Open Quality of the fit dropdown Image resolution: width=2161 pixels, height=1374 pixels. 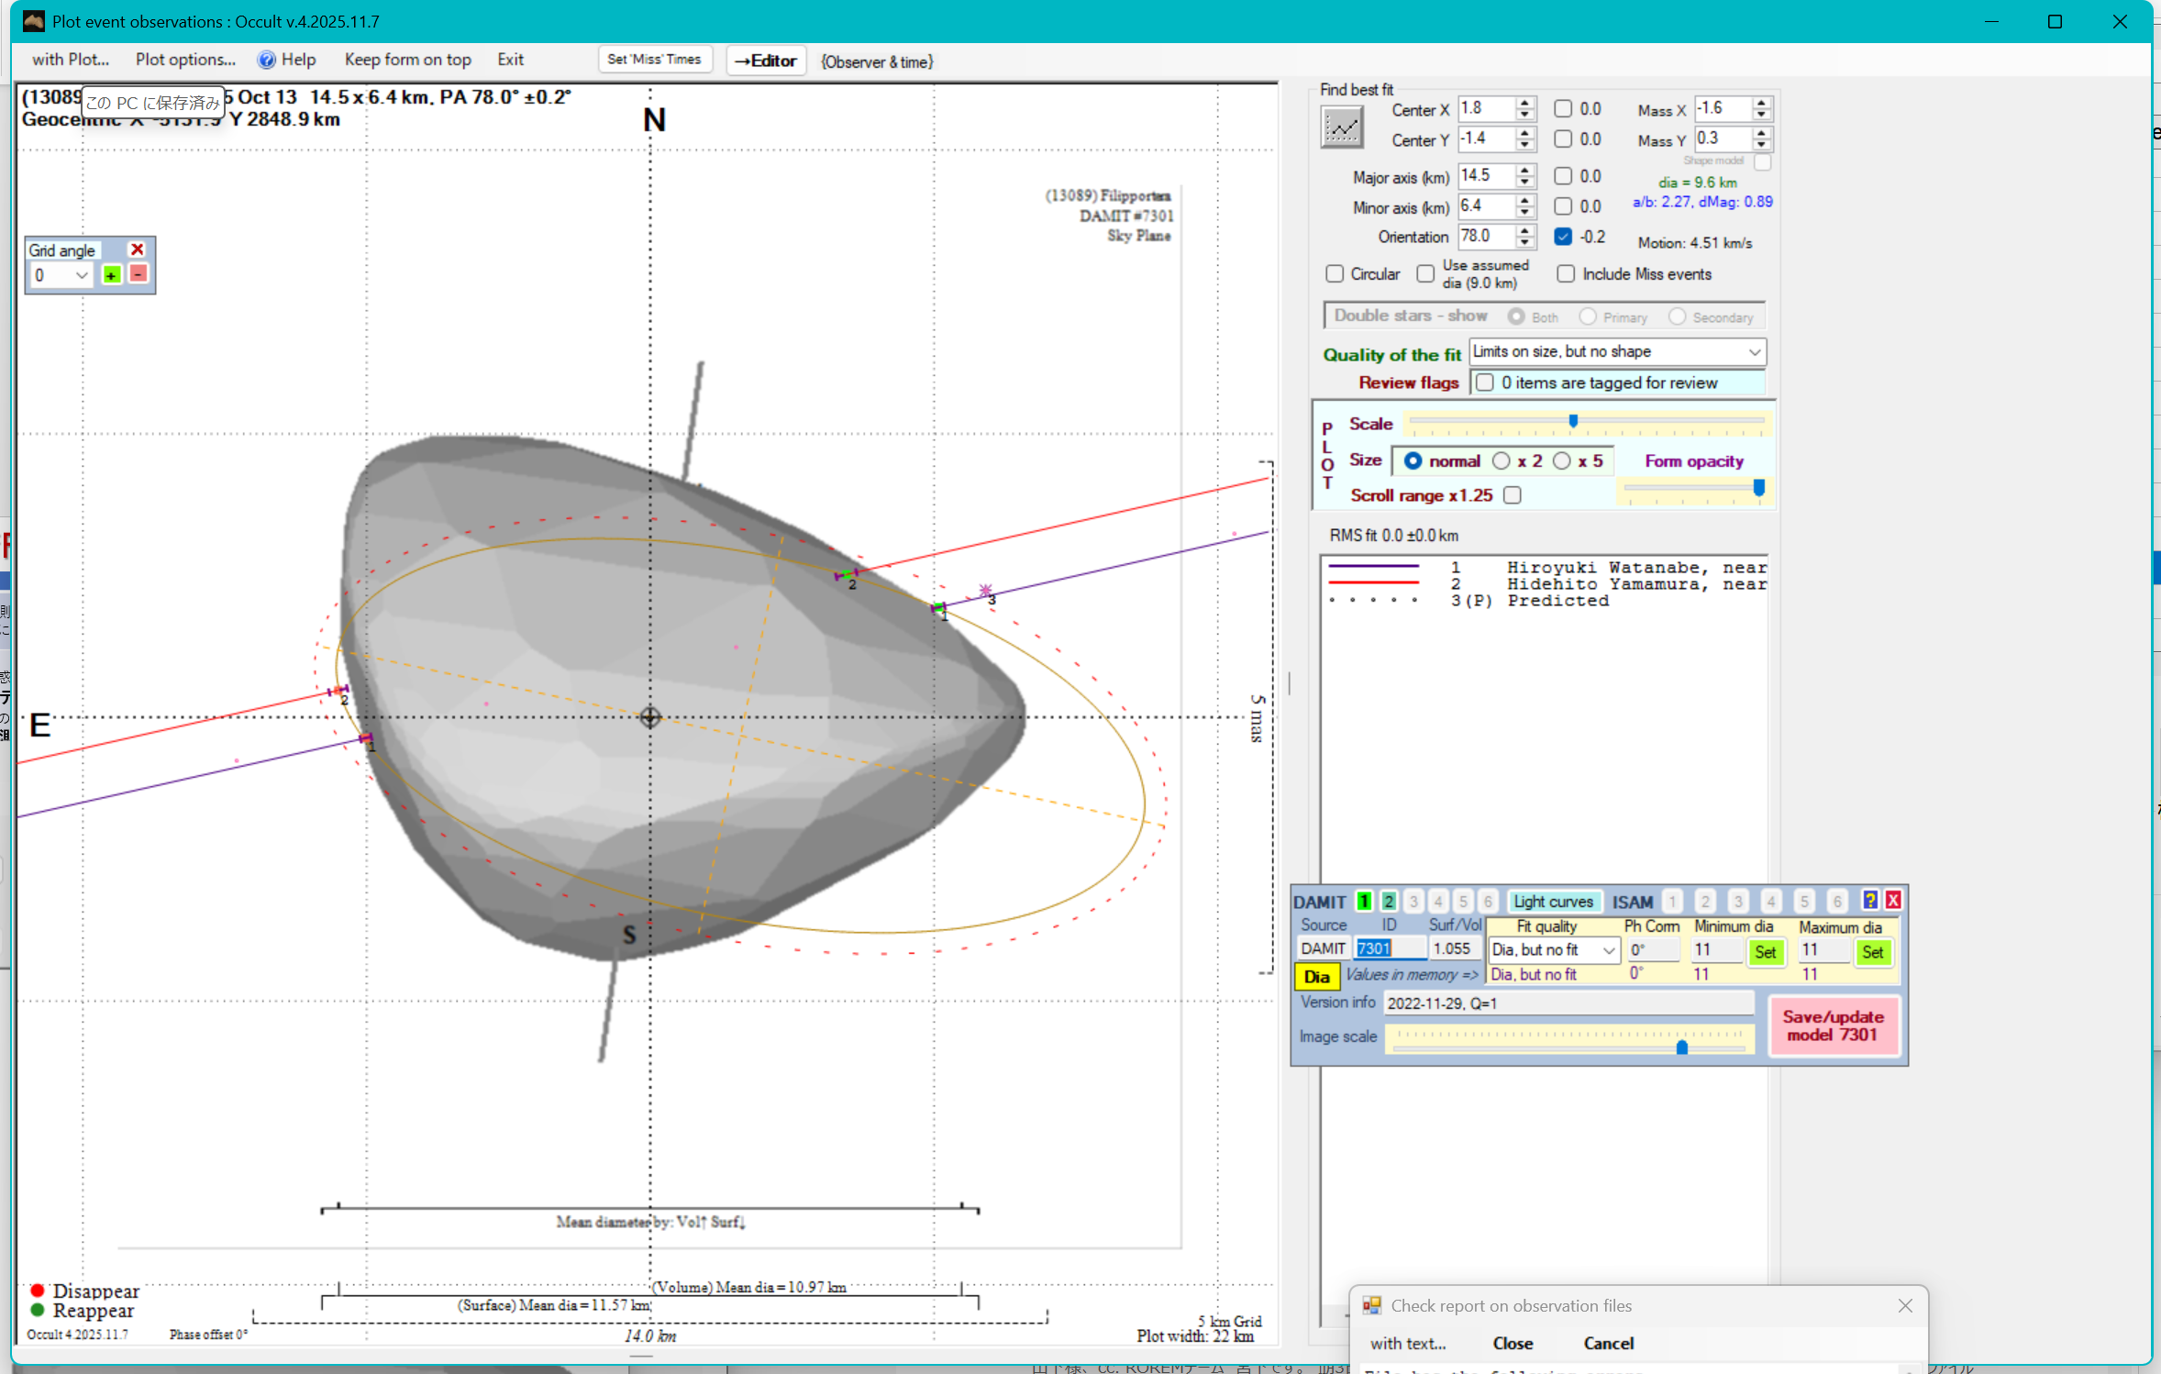1753,351
